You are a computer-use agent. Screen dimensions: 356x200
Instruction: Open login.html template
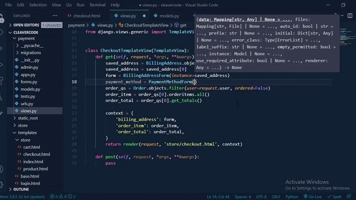point(30,183)
